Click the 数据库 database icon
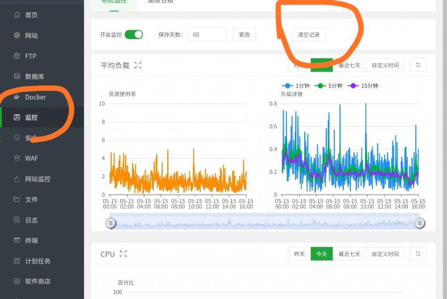447x299 pixels. (x=17, y=76)
